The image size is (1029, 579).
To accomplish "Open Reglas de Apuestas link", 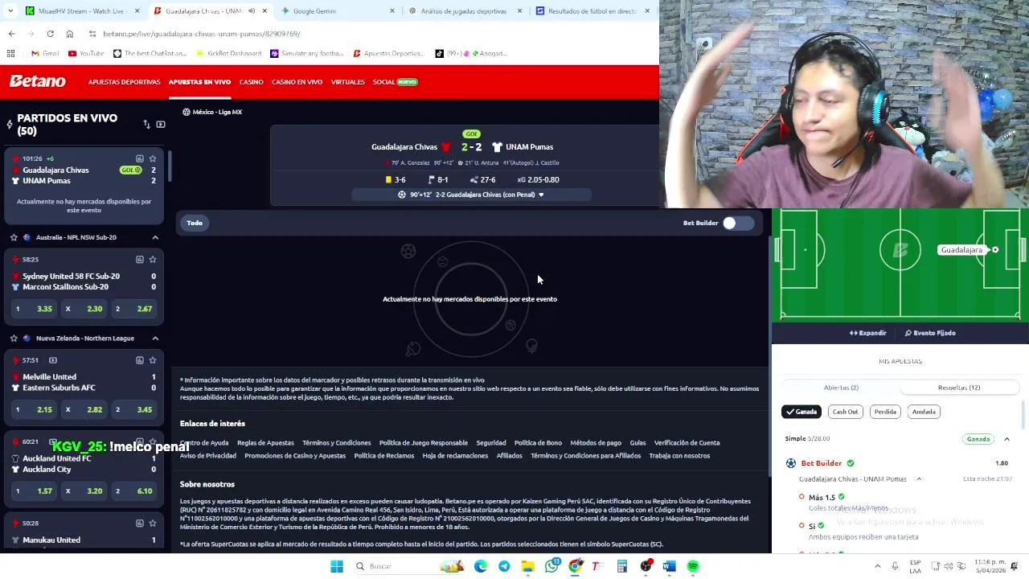I will (265, 443).
